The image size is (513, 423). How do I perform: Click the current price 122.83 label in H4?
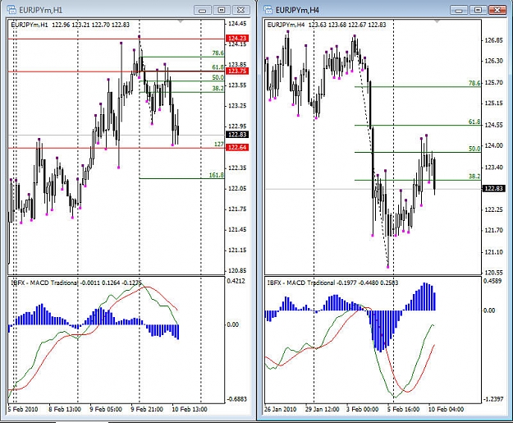(x=494, y=188)
